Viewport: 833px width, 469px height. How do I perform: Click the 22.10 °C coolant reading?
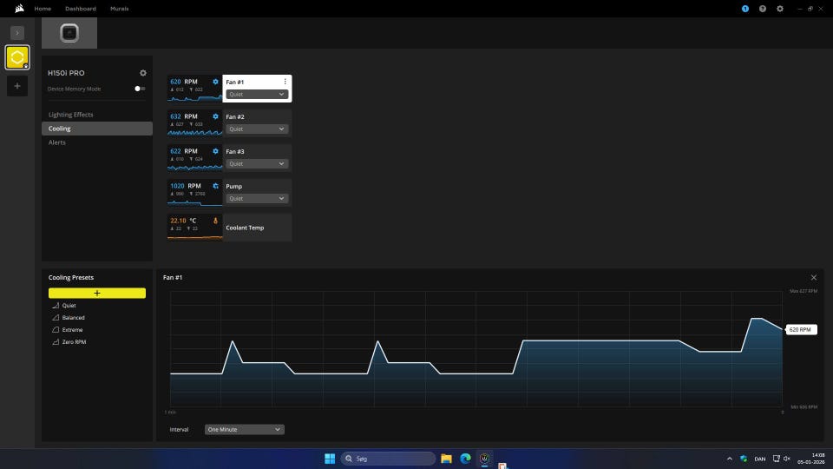(x=183, y=221)
